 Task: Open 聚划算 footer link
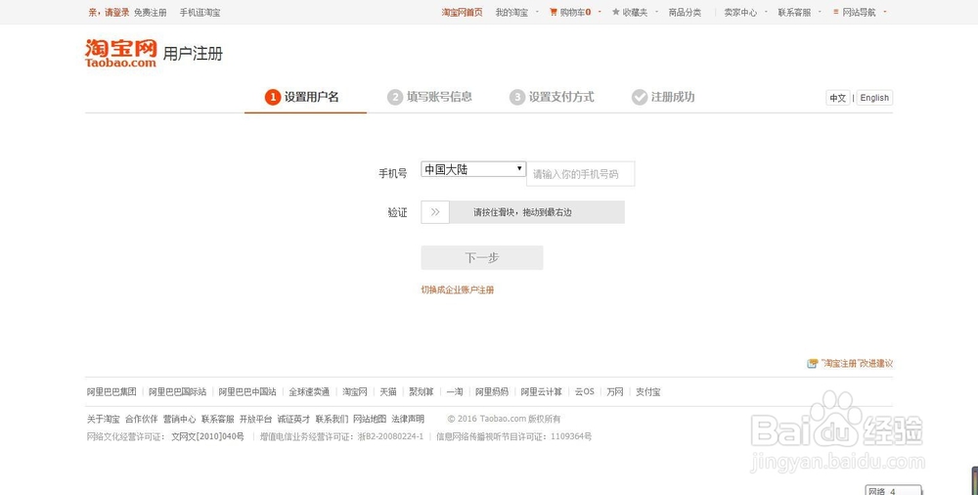(421, 392)
